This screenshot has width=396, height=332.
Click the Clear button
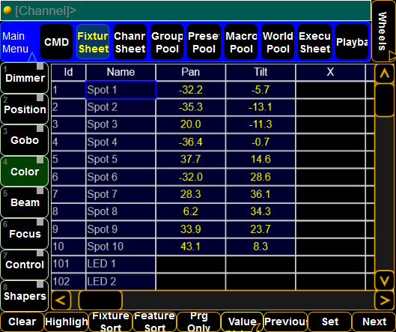22,322
